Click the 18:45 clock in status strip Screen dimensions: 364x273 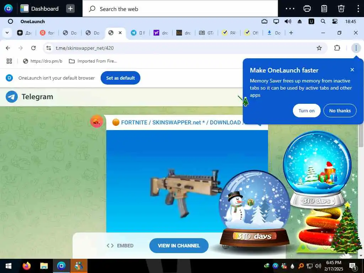coord(350,22)
